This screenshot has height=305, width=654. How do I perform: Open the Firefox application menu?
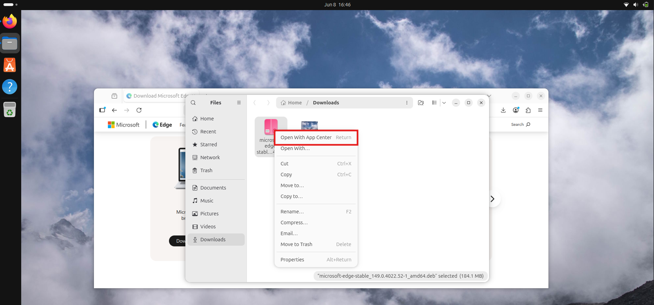pyautogui.click(x=540, y=110)
